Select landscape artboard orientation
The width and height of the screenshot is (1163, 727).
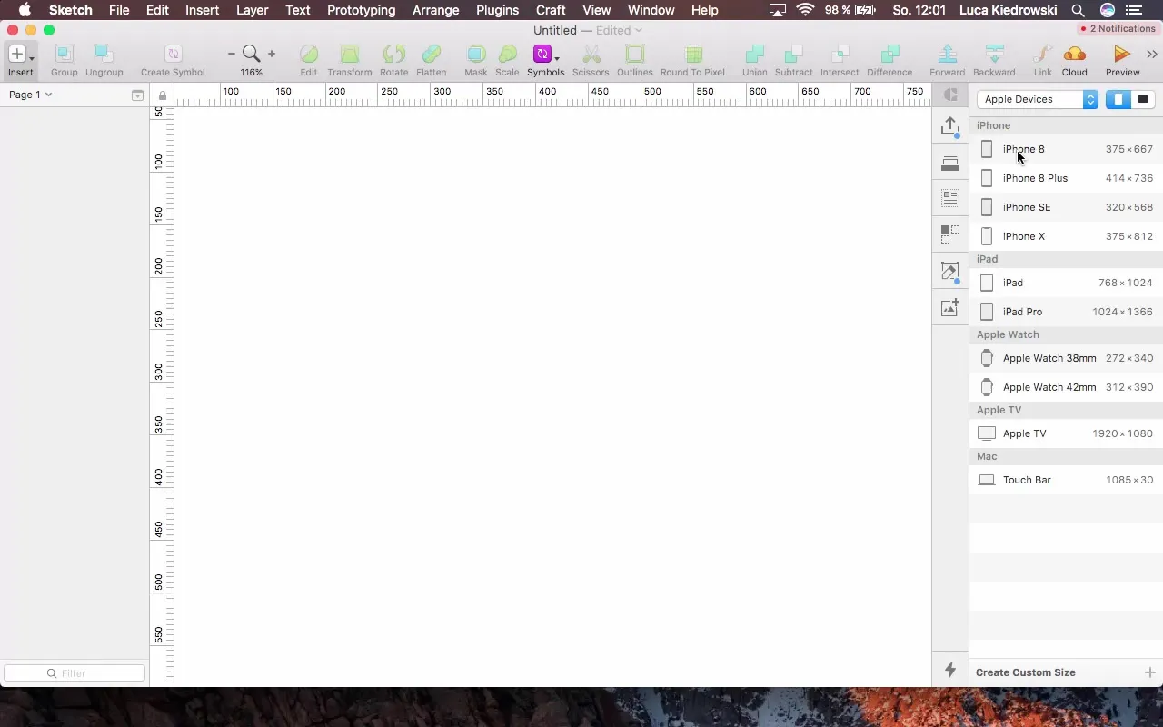click(x=1143, y=99)
